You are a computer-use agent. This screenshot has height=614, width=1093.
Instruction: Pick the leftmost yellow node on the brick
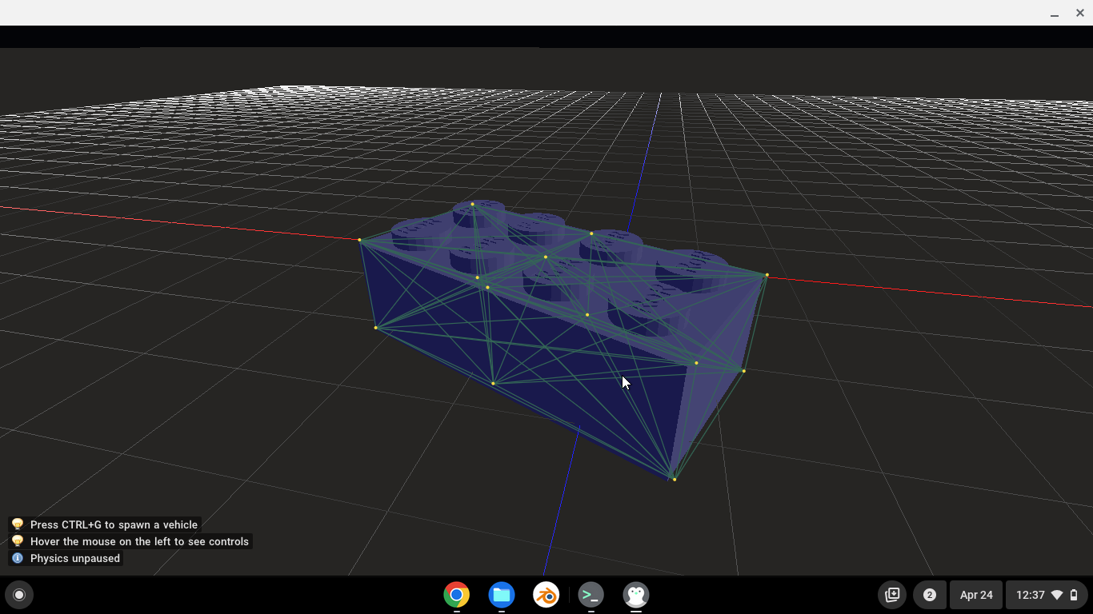(359, 240)
